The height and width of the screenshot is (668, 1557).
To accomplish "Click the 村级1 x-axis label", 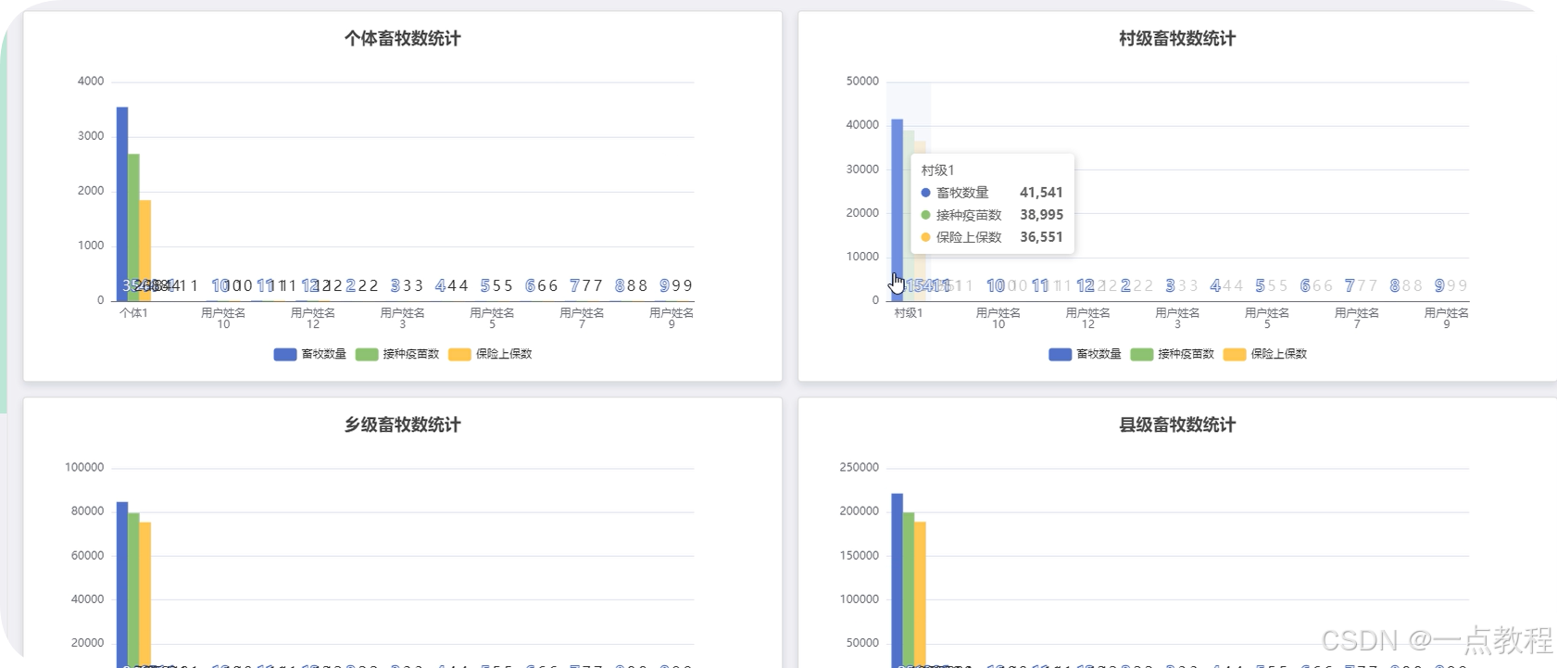I will [x=909, y=313].
